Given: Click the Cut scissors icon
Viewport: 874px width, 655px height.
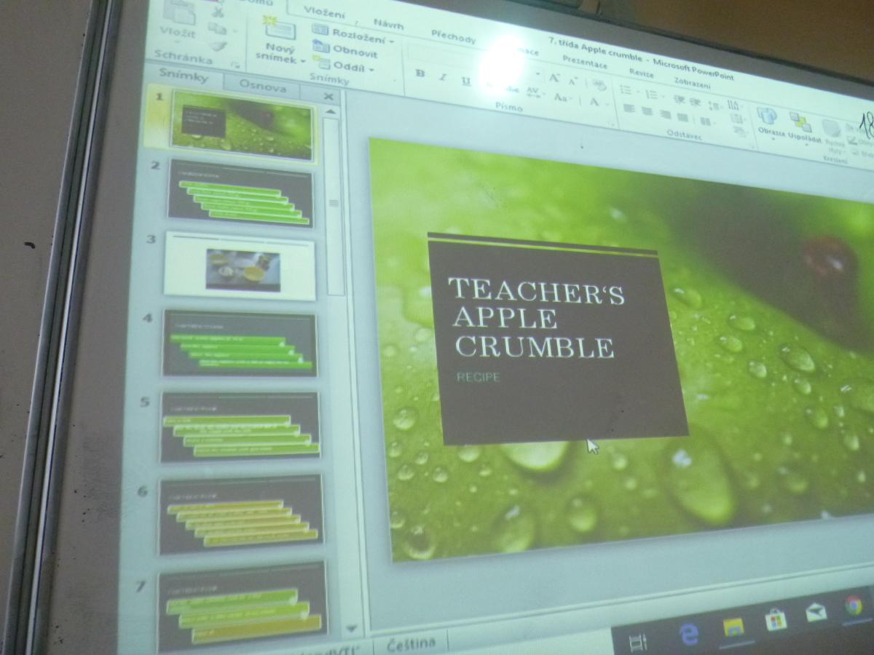Looking at the screenshot, I should [x=218, y=11].
